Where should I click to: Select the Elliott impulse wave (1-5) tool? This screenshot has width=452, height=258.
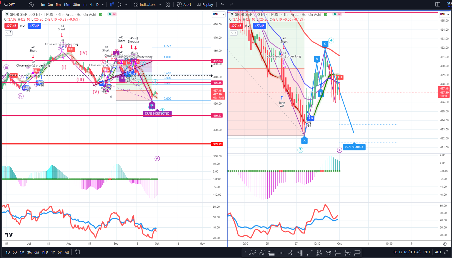click(x=253, y=253)
